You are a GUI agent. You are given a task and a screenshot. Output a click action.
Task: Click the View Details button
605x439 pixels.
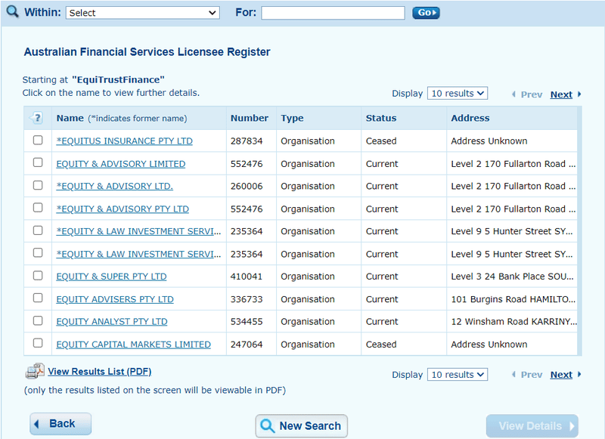pyautogui.click(x=532, y=426)
